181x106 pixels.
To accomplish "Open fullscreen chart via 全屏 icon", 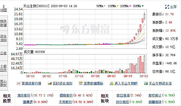I will [x=167, y=7].
